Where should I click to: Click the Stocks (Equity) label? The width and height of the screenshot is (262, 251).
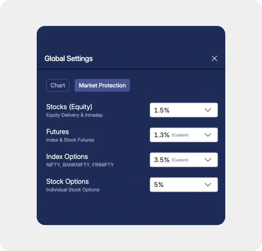tap(69, 107)
